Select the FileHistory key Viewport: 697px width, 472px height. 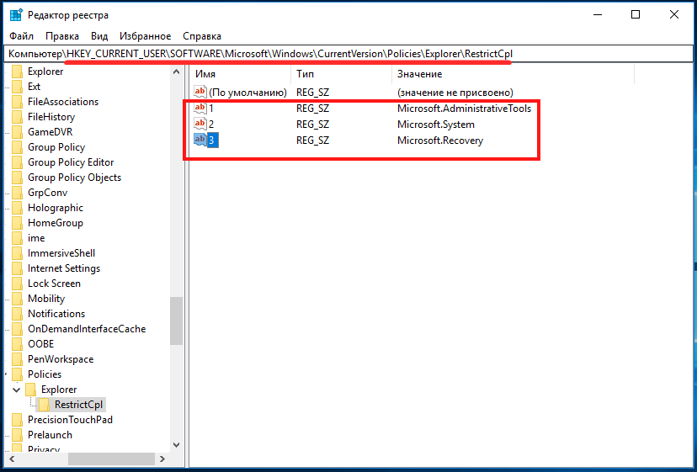click(51, 118)
